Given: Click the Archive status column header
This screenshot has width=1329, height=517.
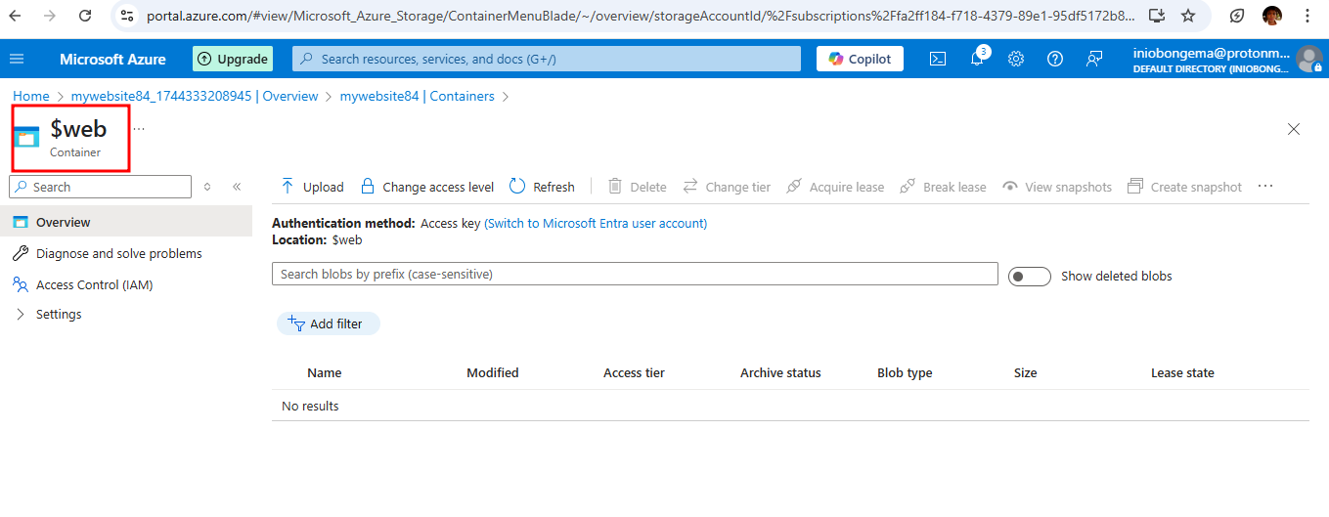Looking at the screenshot, I should tap(780, 372).
